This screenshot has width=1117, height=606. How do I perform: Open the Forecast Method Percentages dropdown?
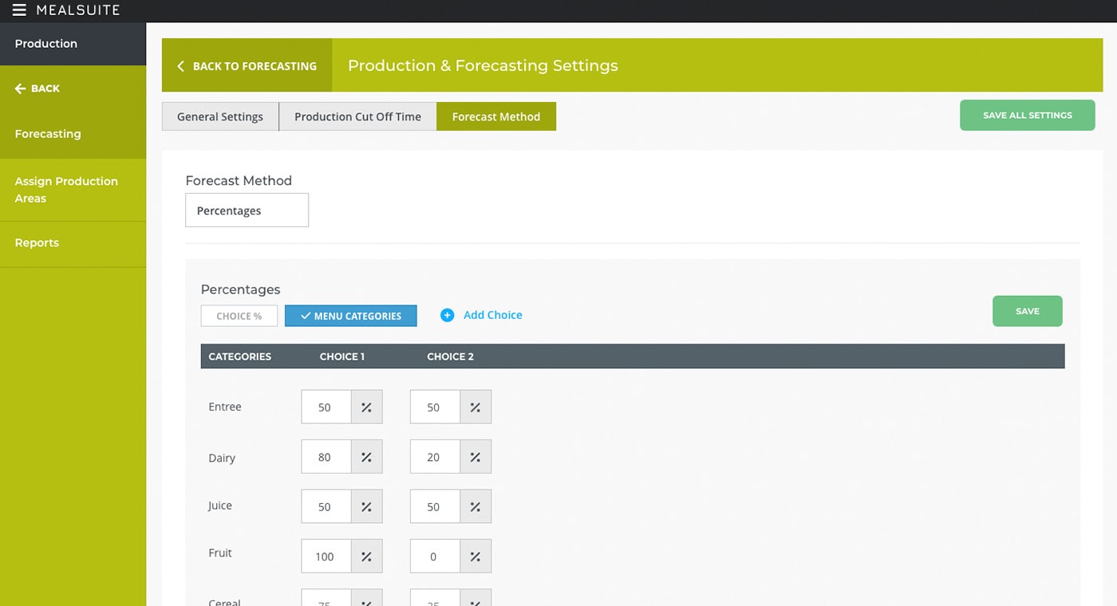point(247,211)
